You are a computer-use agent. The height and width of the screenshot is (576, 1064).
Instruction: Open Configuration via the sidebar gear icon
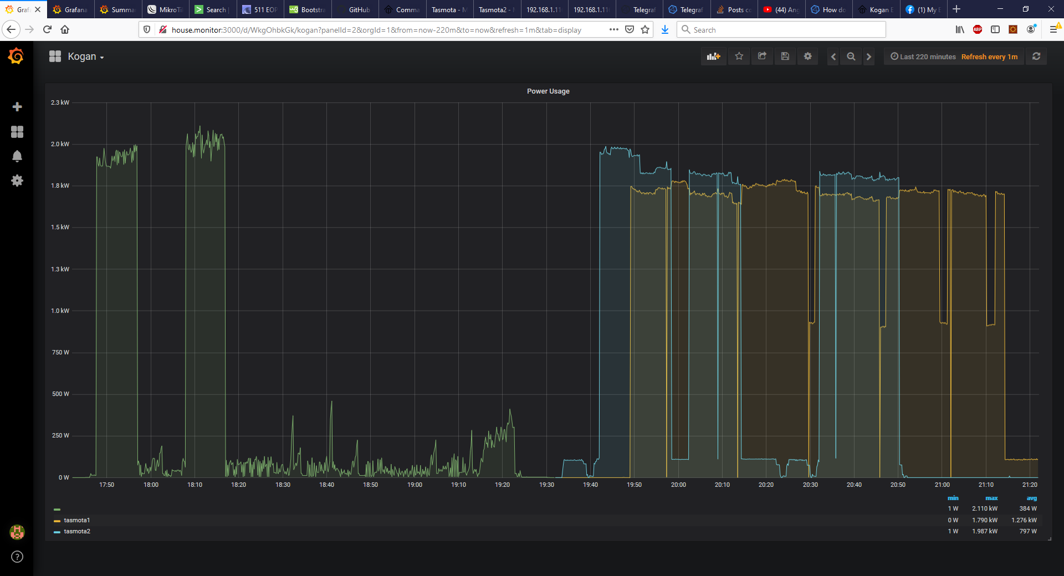click(17, 181)
